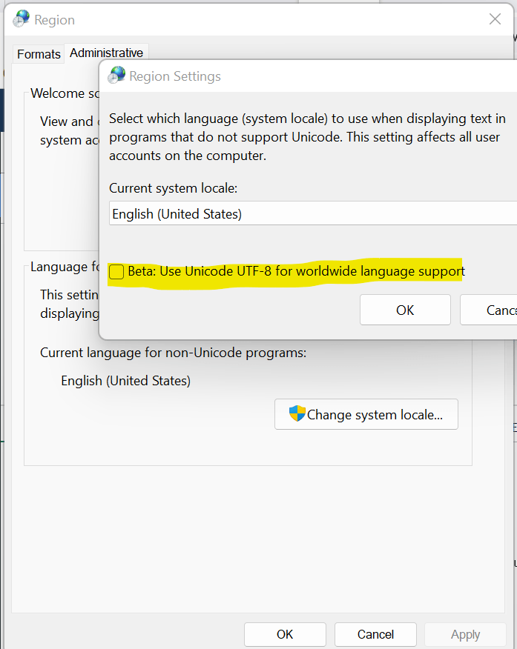Click 'Current language for non-Unicode programs' label

(x=173, y=353)
